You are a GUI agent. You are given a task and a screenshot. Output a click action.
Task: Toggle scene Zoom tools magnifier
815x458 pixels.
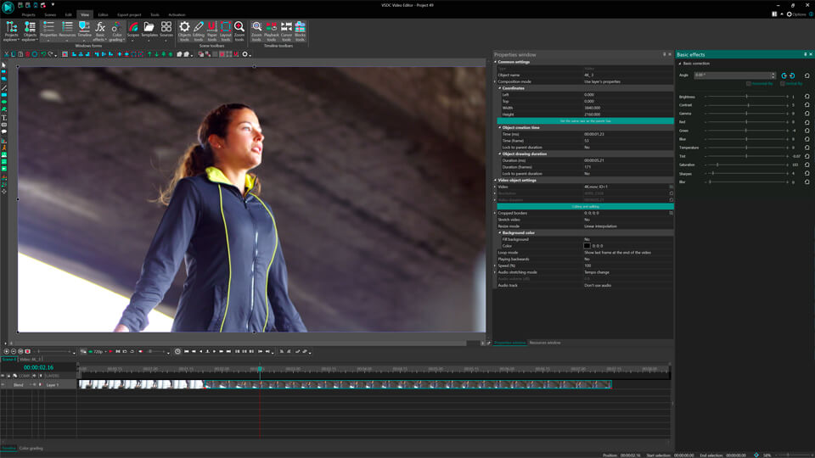239,31
